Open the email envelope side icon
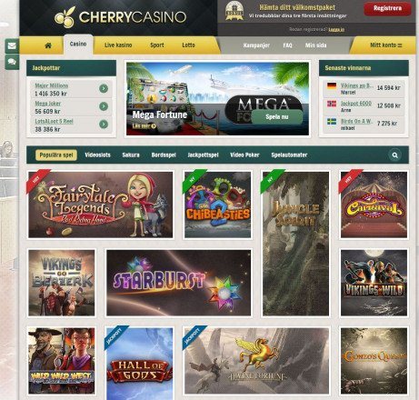419x400 pixels. pos(12,45)
